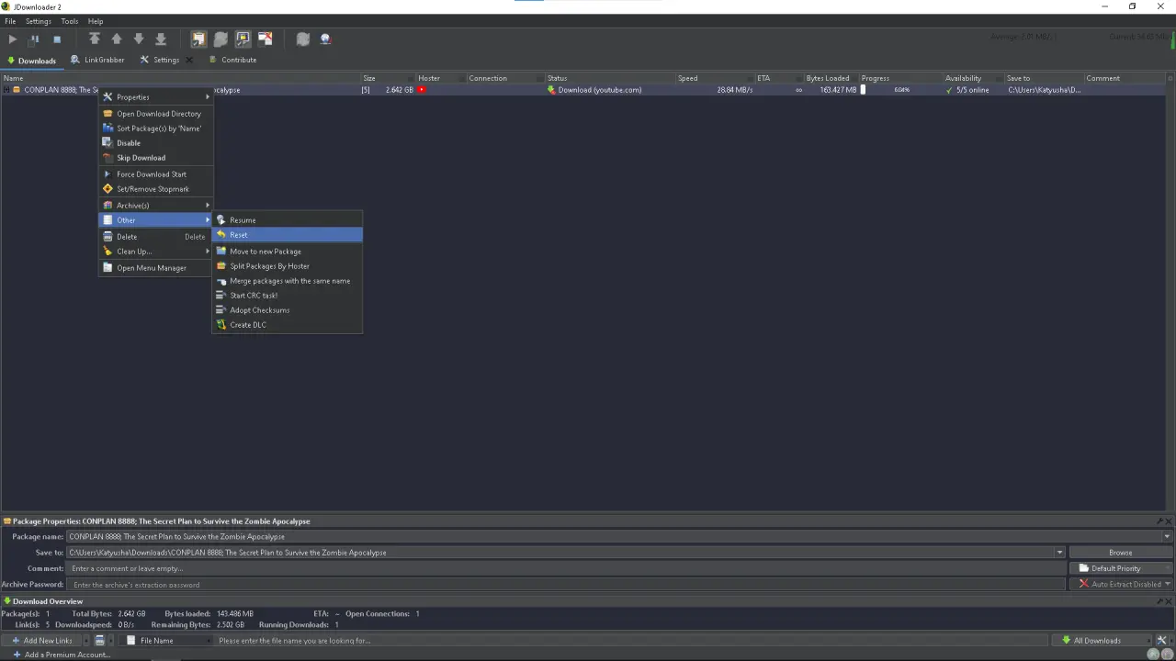Open the Default Priority dropdown
Screen dimensions: 1176x661
(1121, 568)
